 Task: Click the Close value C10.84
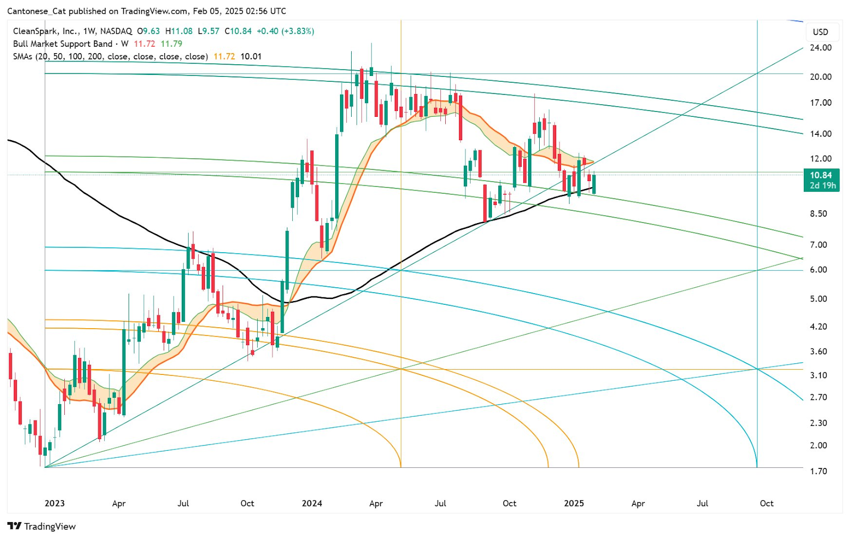point(238,31)
